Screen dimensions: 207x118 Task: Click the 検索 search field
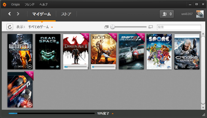point(179,27)
